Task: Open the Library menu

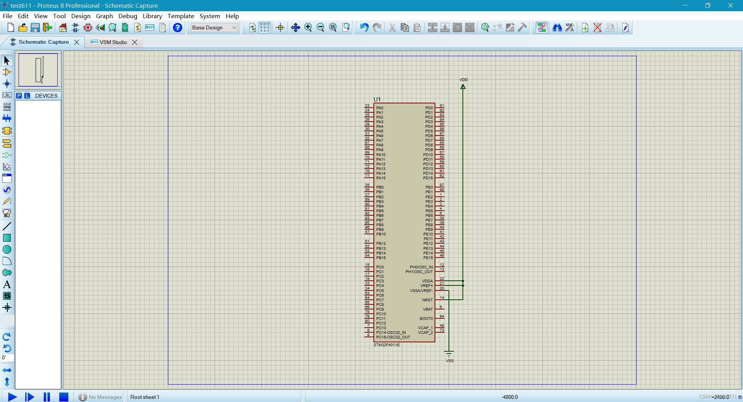Action: tap(152, 16)
